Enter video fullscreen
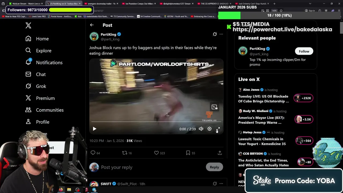Image resolution: width=343 pixels, height=193 pixels. point(218,129)
